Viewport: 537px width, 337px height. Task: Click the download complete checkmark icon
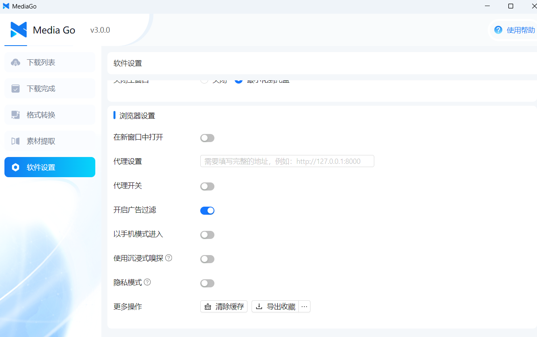[x=15, y=89]
